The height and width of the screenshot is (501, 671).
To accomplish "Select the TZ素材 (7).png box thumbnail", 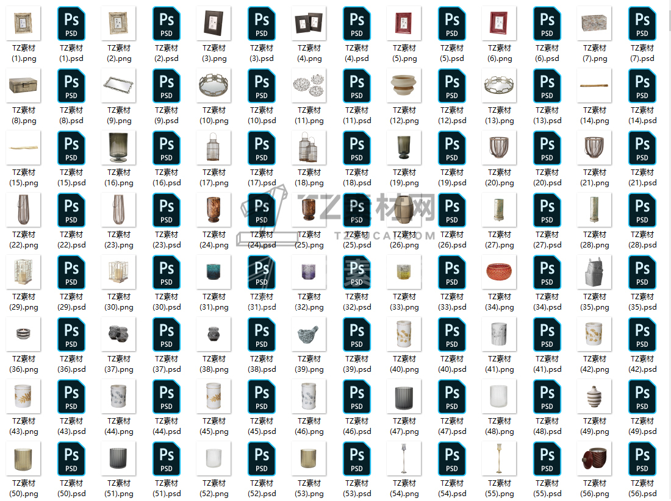I will click(594, 24).
